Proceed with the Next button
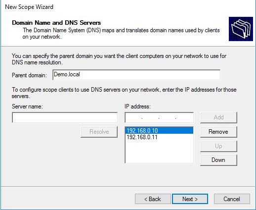This screenshot has height=210, width=256. click(190, 199)
